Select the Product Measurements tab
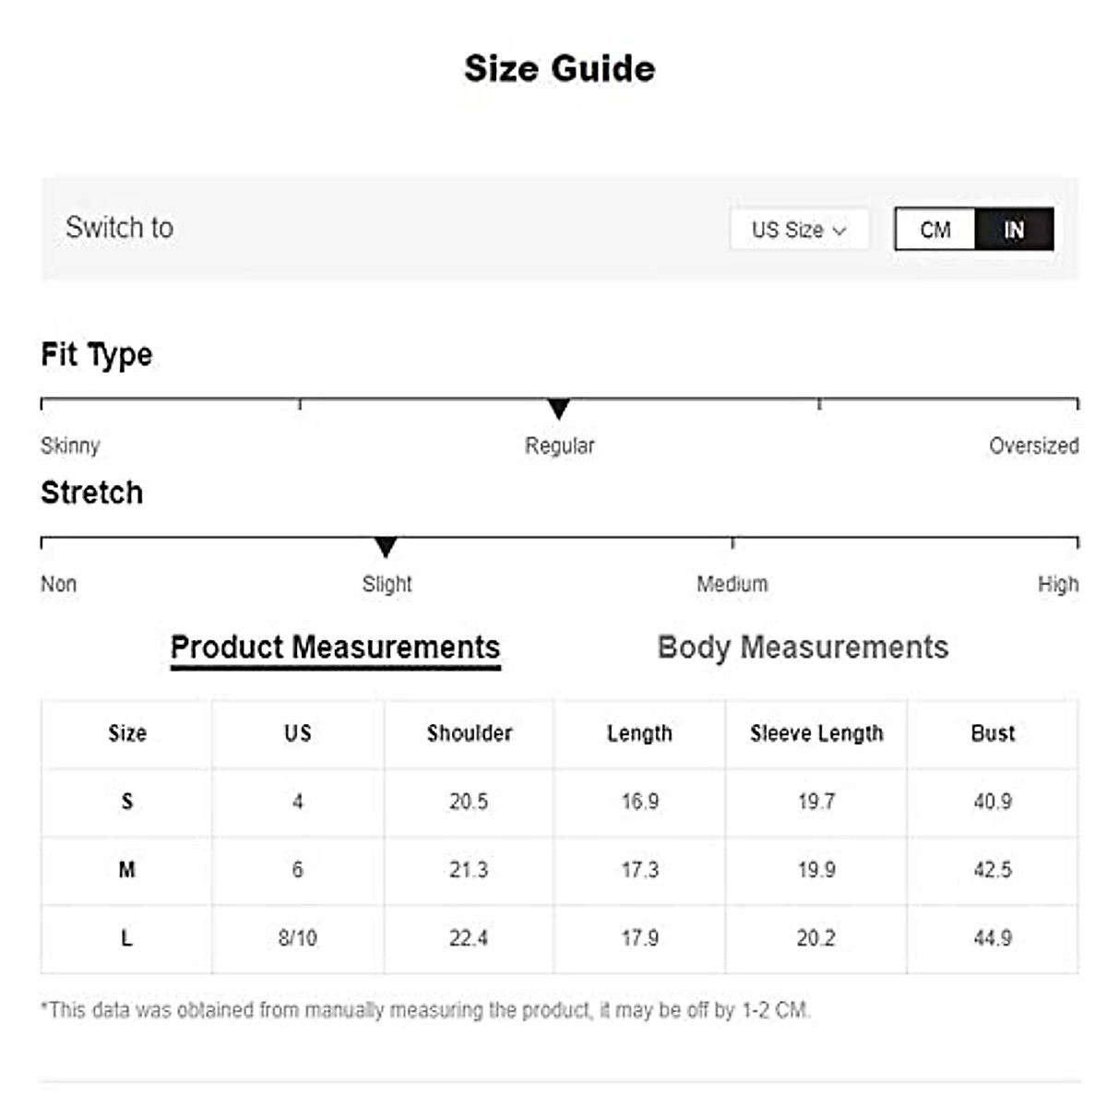The image size is (1107, 1107). (x=335, y=648)
